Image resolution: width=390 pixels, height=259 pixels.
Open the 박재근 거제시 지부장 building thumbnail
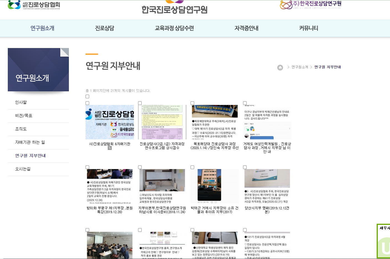pos(215,186)
